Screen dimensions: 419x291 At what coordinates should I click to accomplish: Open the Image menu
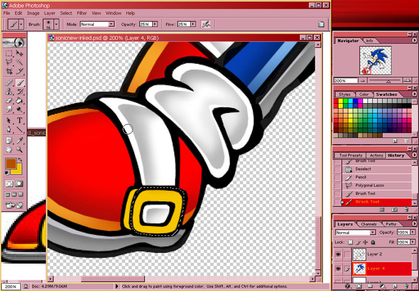coord(33,13)
